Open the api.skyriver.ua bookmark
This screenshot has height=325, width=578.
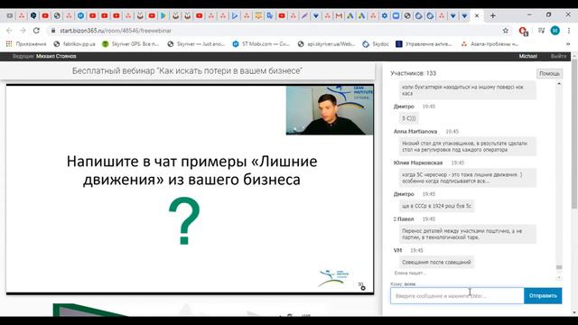pyautogui.click(x=327, y=44)
